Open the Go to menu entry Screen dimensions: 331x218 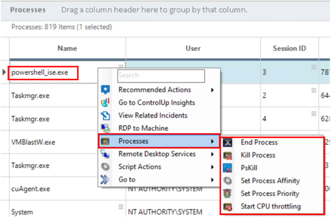tap(159, 180)
